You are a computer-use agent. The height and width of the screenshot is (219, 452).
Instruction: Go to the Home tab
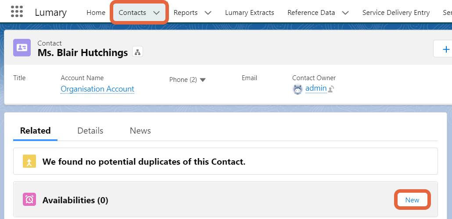click(96, 13)
